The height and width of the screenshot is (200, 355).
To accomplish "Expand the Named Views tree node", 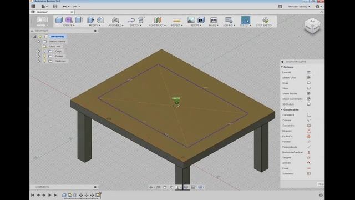I will tap(39, 42).
